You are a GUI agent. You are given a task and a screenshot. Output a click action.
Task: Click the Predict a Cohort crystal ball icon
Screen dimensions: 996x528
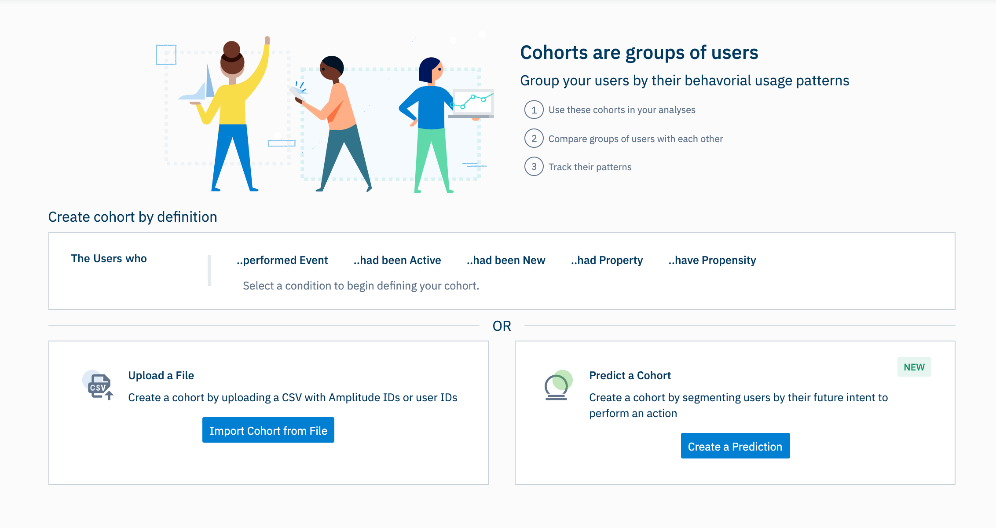pyautogui.click(x=557, y=385)
